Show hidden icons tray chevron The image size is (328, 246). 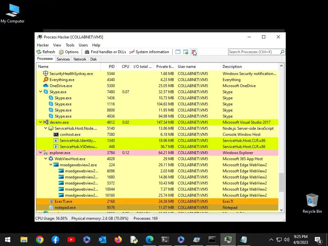(271, 240)
